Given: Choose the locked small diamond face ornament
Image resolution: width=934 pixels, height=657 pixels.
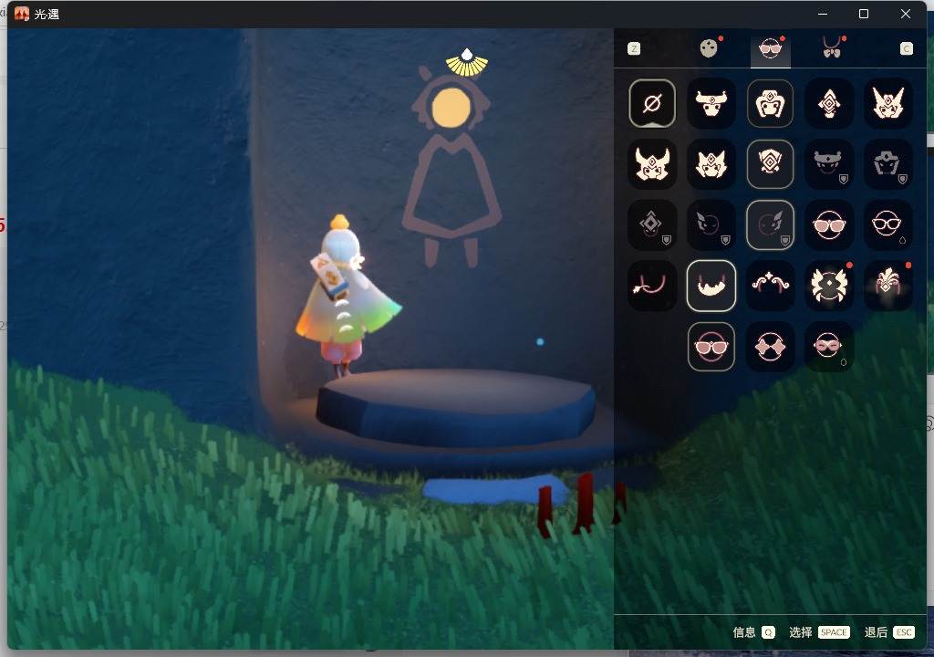Looking at the screenshot, I should coord(651,224).
